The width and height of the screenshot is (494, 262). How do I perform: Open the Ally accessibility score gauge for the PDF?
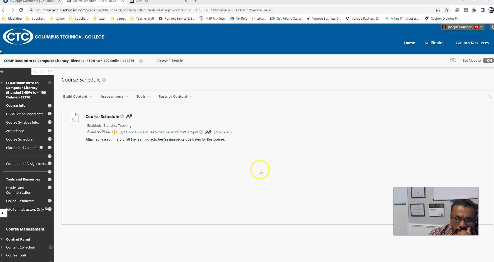(x=114, y=132)
